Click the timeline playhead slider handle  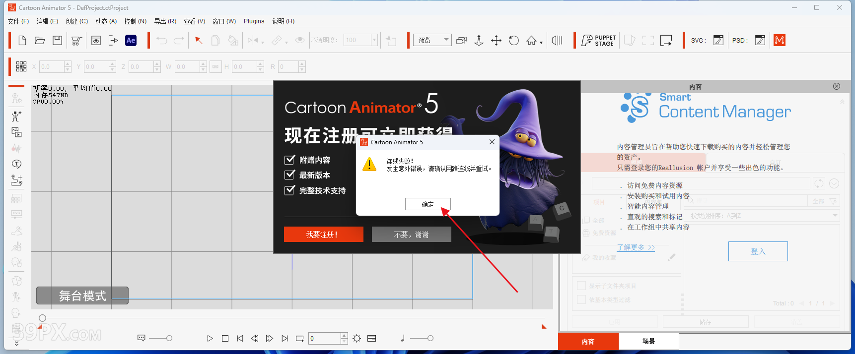(42, 318)
